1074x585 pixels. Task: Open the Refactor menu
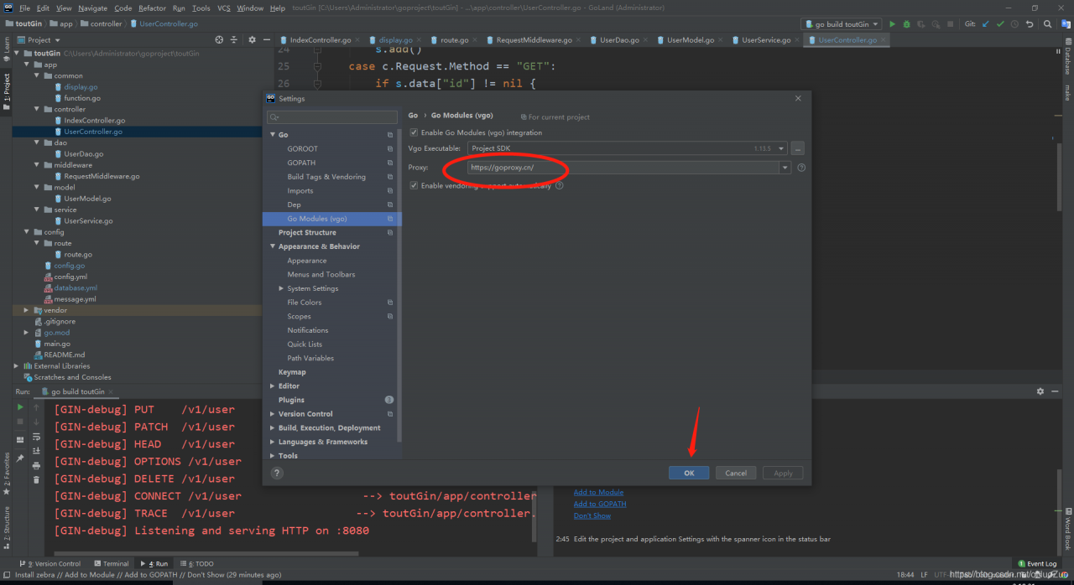[152, 8]
